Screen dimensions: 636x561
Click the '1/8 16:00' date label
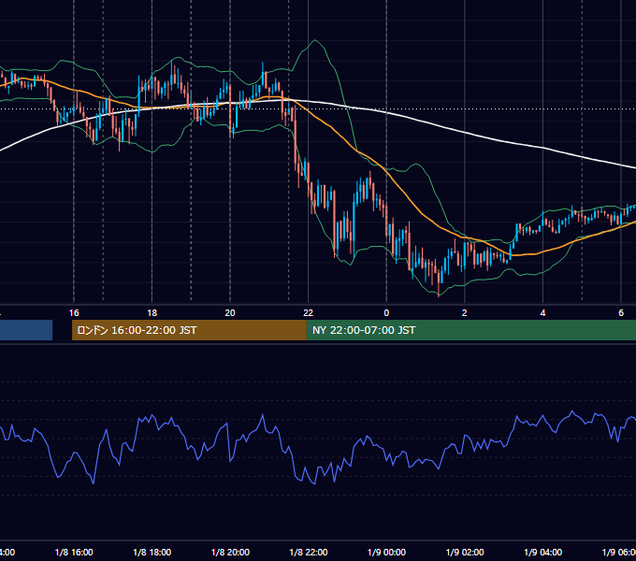click(74, 552)
